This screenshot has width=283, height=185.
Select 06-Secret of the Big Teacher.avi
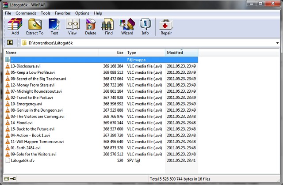(38, 79)
